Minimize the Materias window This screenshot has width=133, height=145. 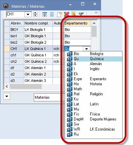[x=70, y=4]
